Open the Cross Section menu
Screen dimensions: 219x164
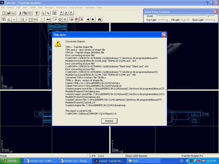pyautogui.click(x=76, y=7)
